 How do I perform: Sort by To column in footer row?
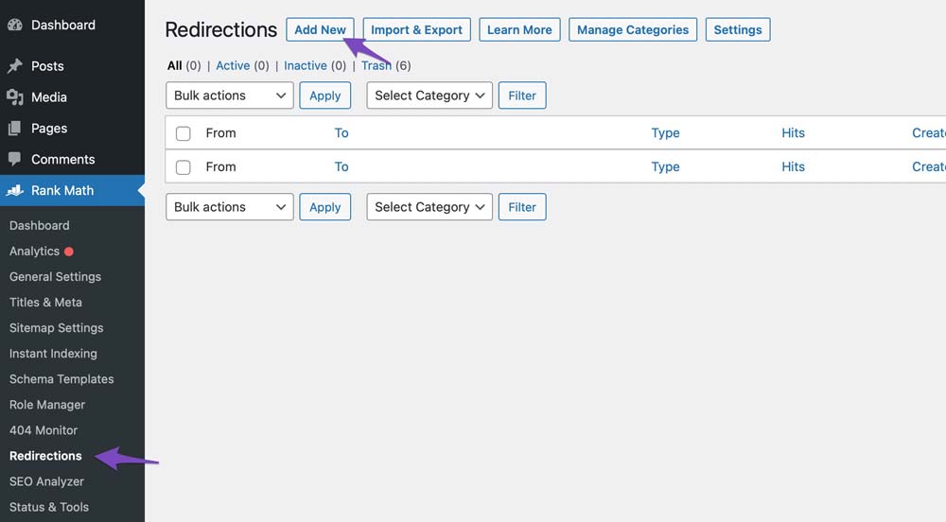click(342, 167)
